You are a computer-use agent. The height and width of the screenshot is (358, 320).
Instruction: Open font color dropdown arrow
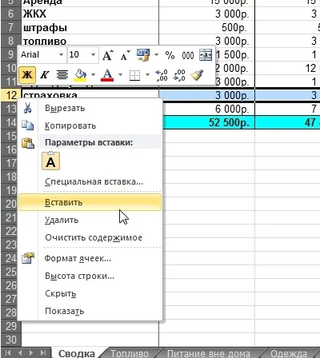[120, 74]
